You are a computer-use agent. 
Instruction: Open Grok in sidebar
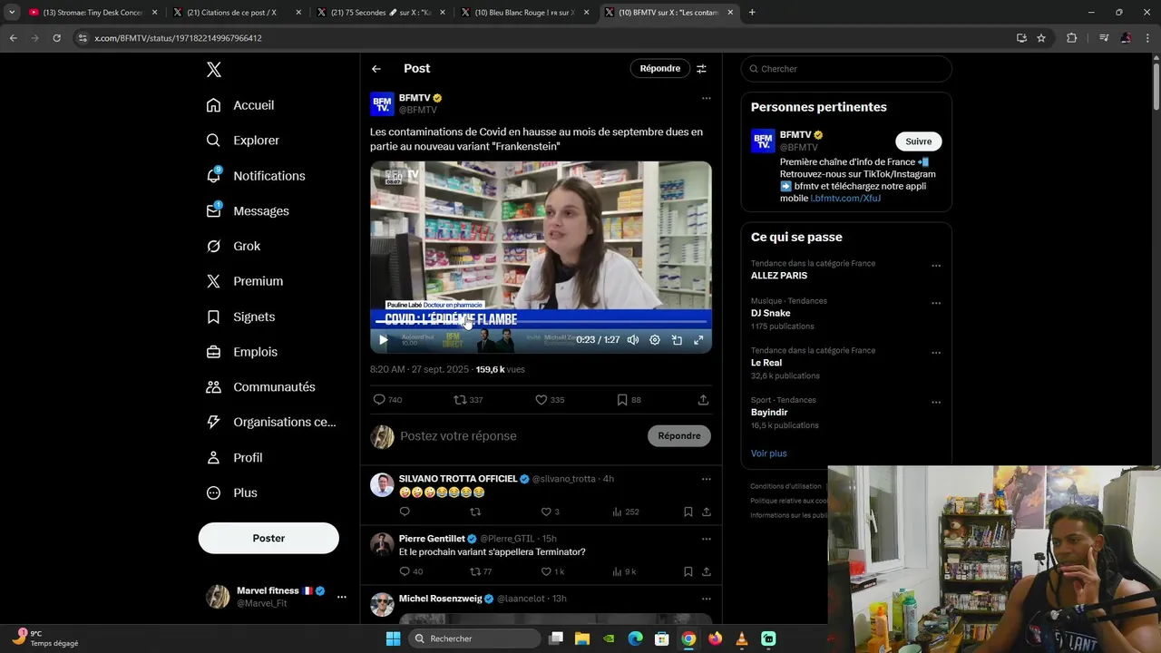pyautogui.click(x=233, y=246)
